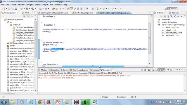Click the Java EE perspective button
Image resolution: width=187 pixels, height=105 pixels.
point(172,9)
